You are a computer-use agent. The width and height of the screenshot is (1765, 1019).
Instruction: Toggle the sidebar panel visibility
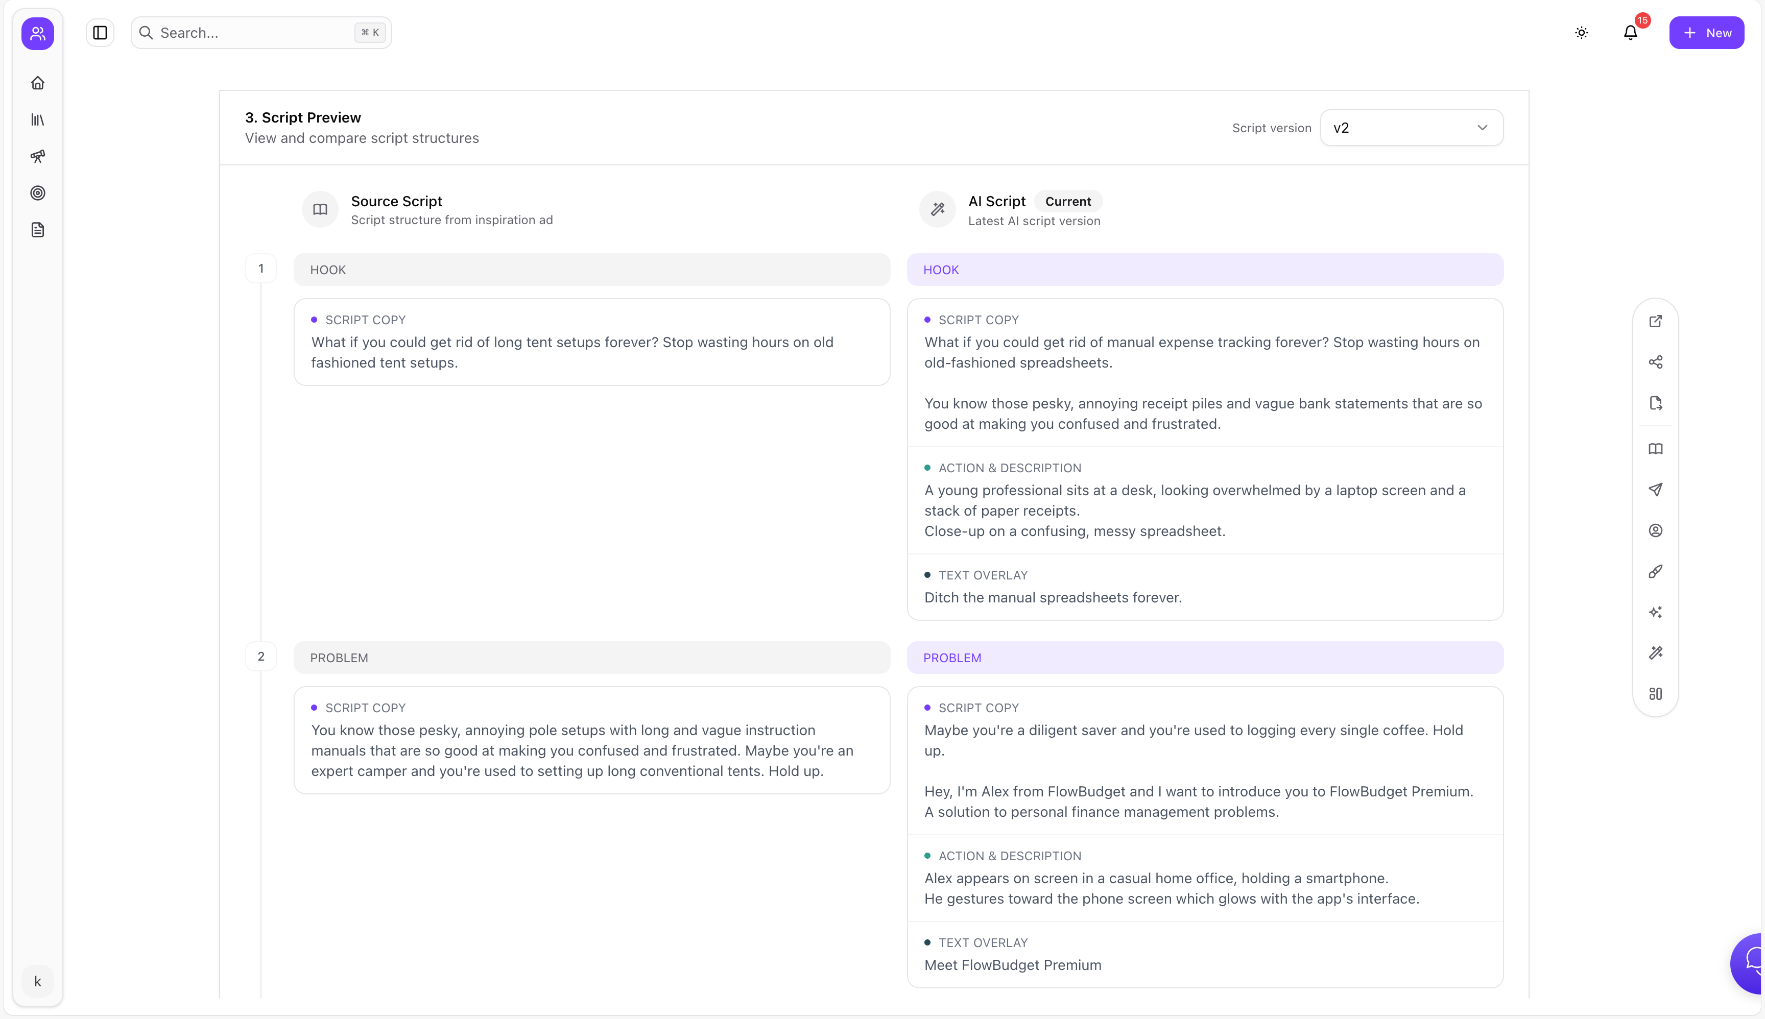pyautogui.click(x=100, y=33)
